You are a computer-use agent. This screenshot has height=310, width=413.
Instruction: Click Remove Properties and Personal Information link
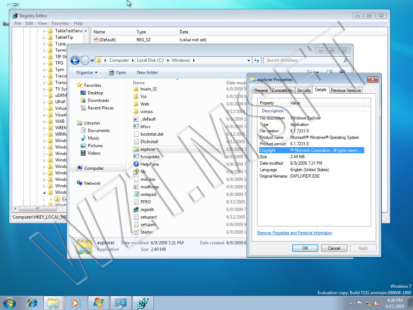coord(294,233)
